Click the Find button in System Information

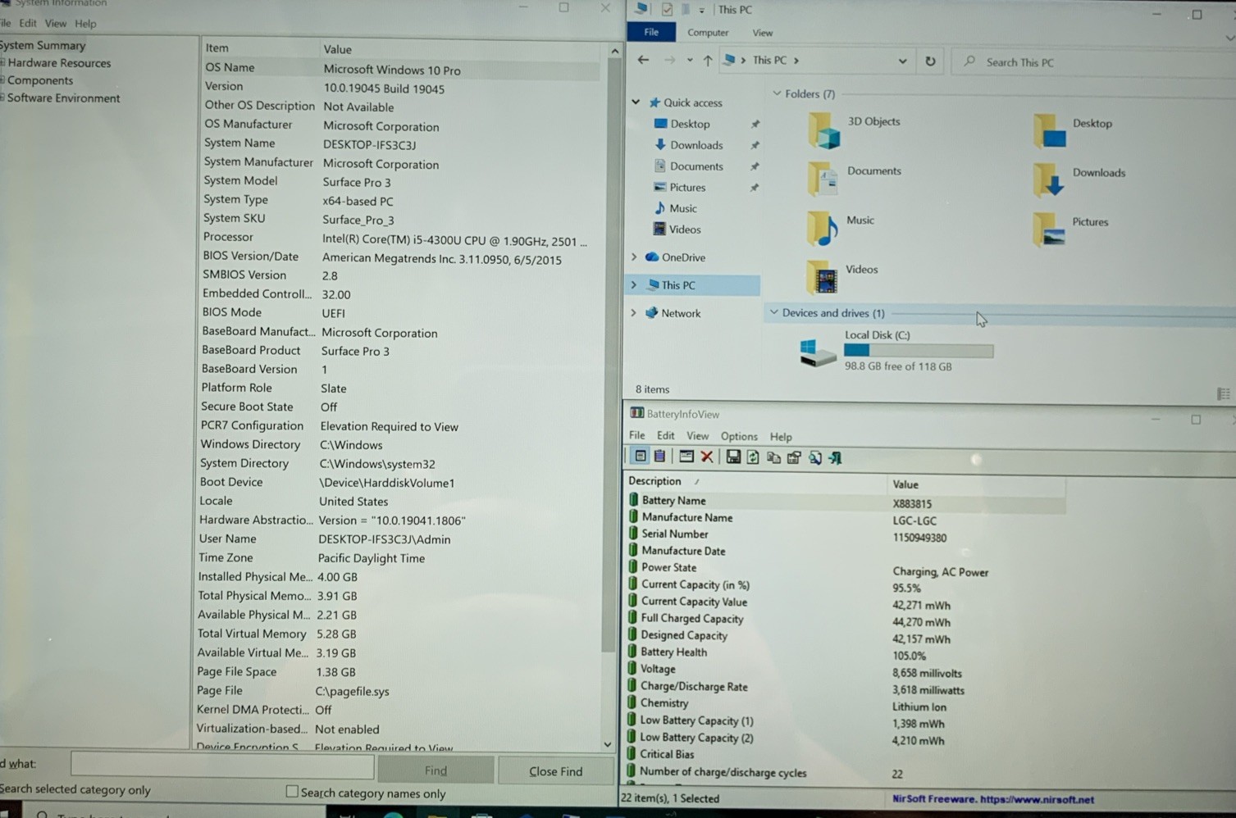(436, 770)
